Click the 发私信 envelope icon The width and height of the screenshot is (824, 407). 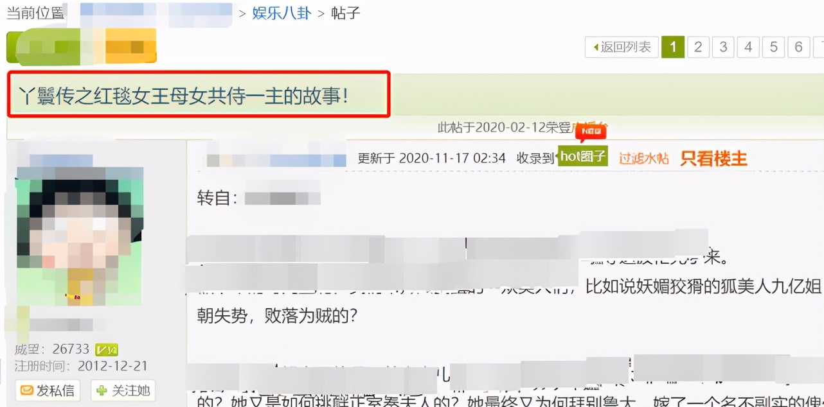click(x=27, y=390)
